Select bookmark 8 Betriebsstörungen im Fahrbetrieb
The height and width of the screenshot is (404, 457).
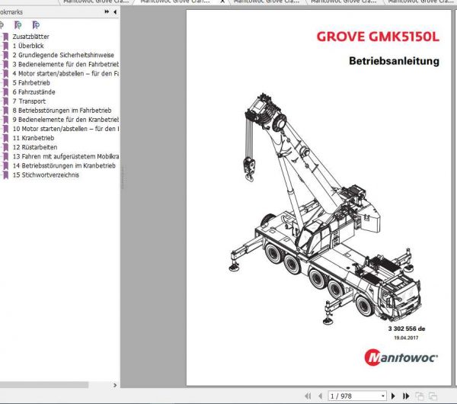(62, 111)
